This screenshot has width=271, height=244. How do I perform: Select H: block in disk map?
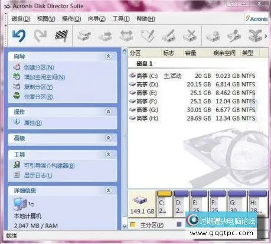click(257, 204)
